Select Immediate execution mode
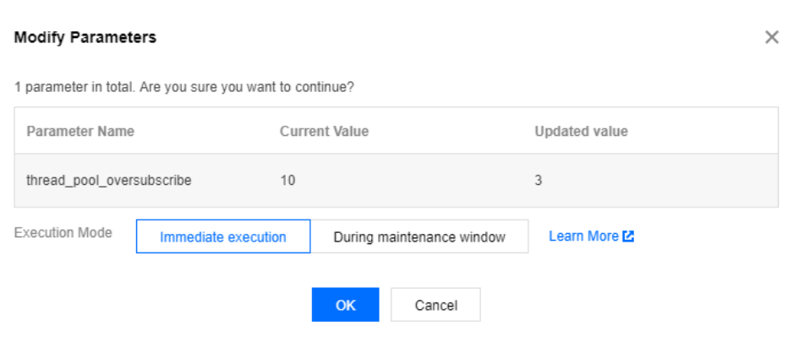The width and height of the screenshot is (799, 342). (223, 237)
